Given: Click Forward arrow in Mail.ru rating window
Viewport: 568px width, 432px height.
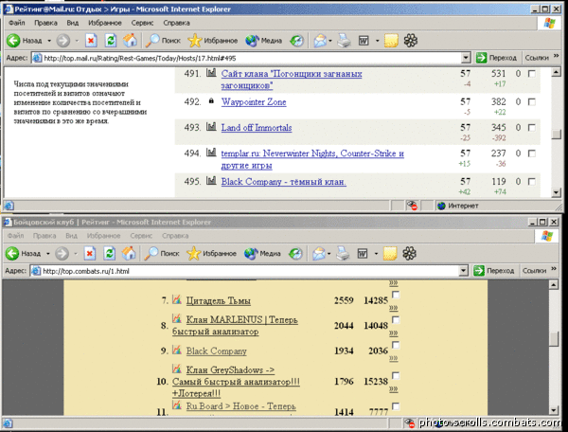Looking at the screenshot, I should 63,41.
